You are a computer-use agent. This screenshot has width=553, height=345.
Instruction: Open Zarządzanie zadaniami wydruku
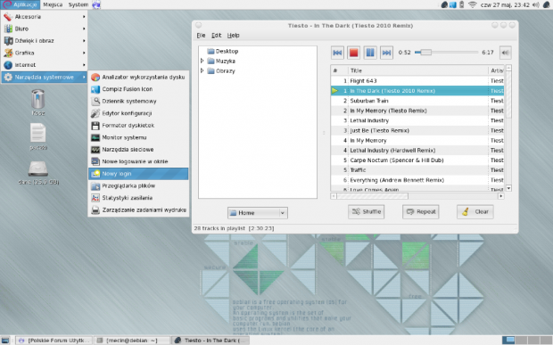(x=138, y=209)
